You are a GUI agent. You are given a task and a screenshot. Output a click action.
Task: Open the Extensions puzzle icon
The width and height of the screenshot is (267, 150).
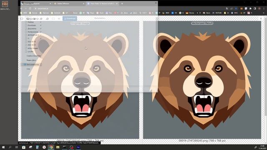[x=250, y=8]
